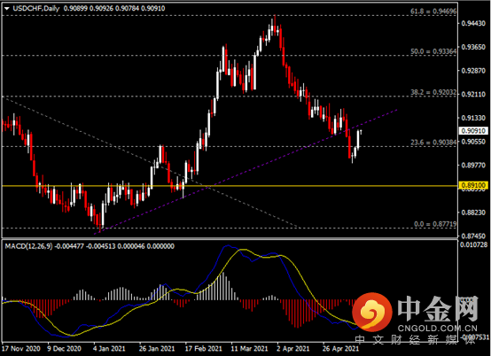Screen dimensions: 491x356
Task: Select the 50.0 = 0.93364 Fibonacci level
Action: point(433,51)
